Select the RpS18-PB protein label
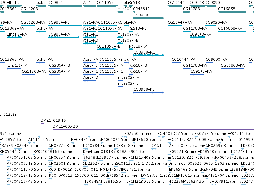Viewport: 254px width, 186px height. point(138,65)
